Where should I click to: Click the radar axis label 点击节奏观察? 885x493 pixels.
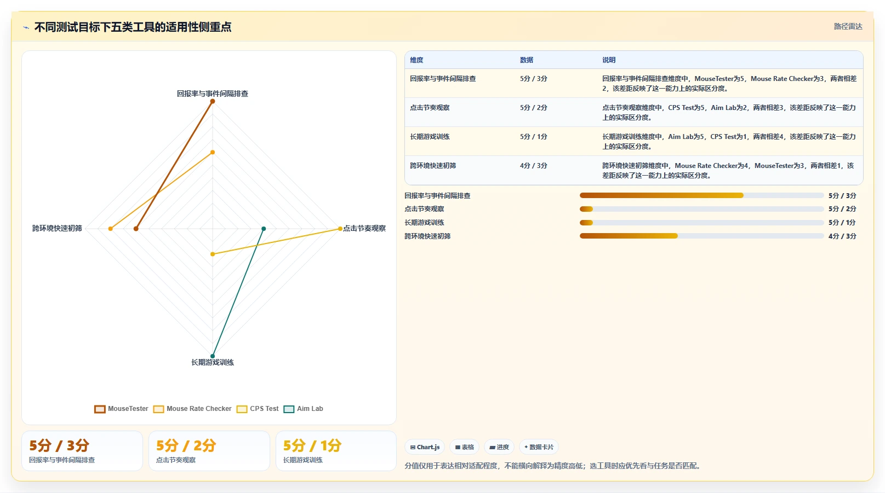point(364,228)
